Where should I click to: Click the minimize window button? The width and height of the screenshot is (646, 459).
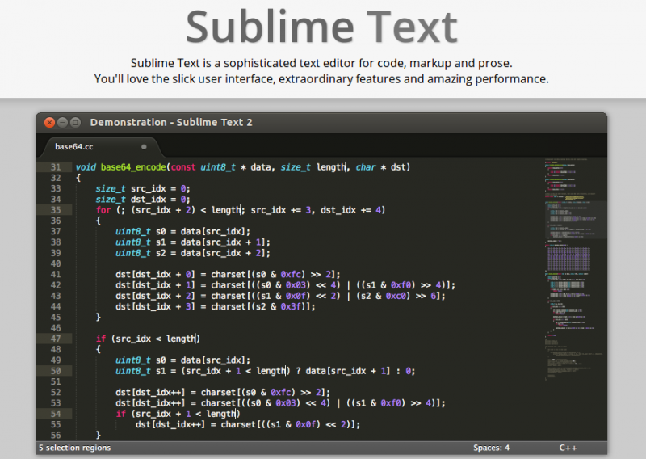(x=62, y=122)
